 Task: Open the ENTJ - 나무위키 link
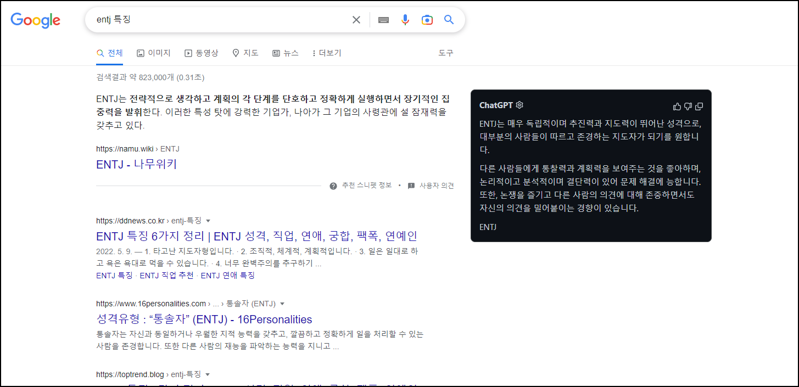[x=137, y=164]
